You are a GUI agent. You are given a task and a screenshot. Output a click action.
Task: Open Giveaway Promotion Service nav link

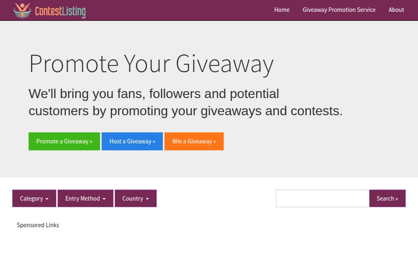click(339, 10)
